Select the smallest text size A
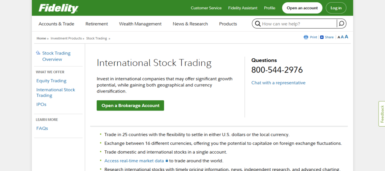 coord(339,38)
